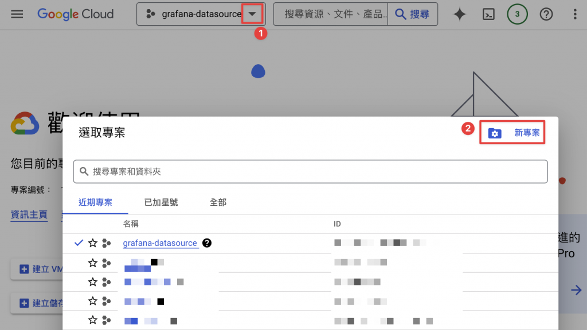The width and height of the screenshot is (587, 330).
Task: Click the project icon in the project picker
Action: [x=151, y=14]
